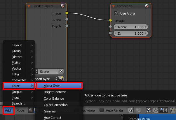This screenshot has height=120, width=176.
Task: Enable the Auto Render checkbox
Action: click(x=102, y=110)
